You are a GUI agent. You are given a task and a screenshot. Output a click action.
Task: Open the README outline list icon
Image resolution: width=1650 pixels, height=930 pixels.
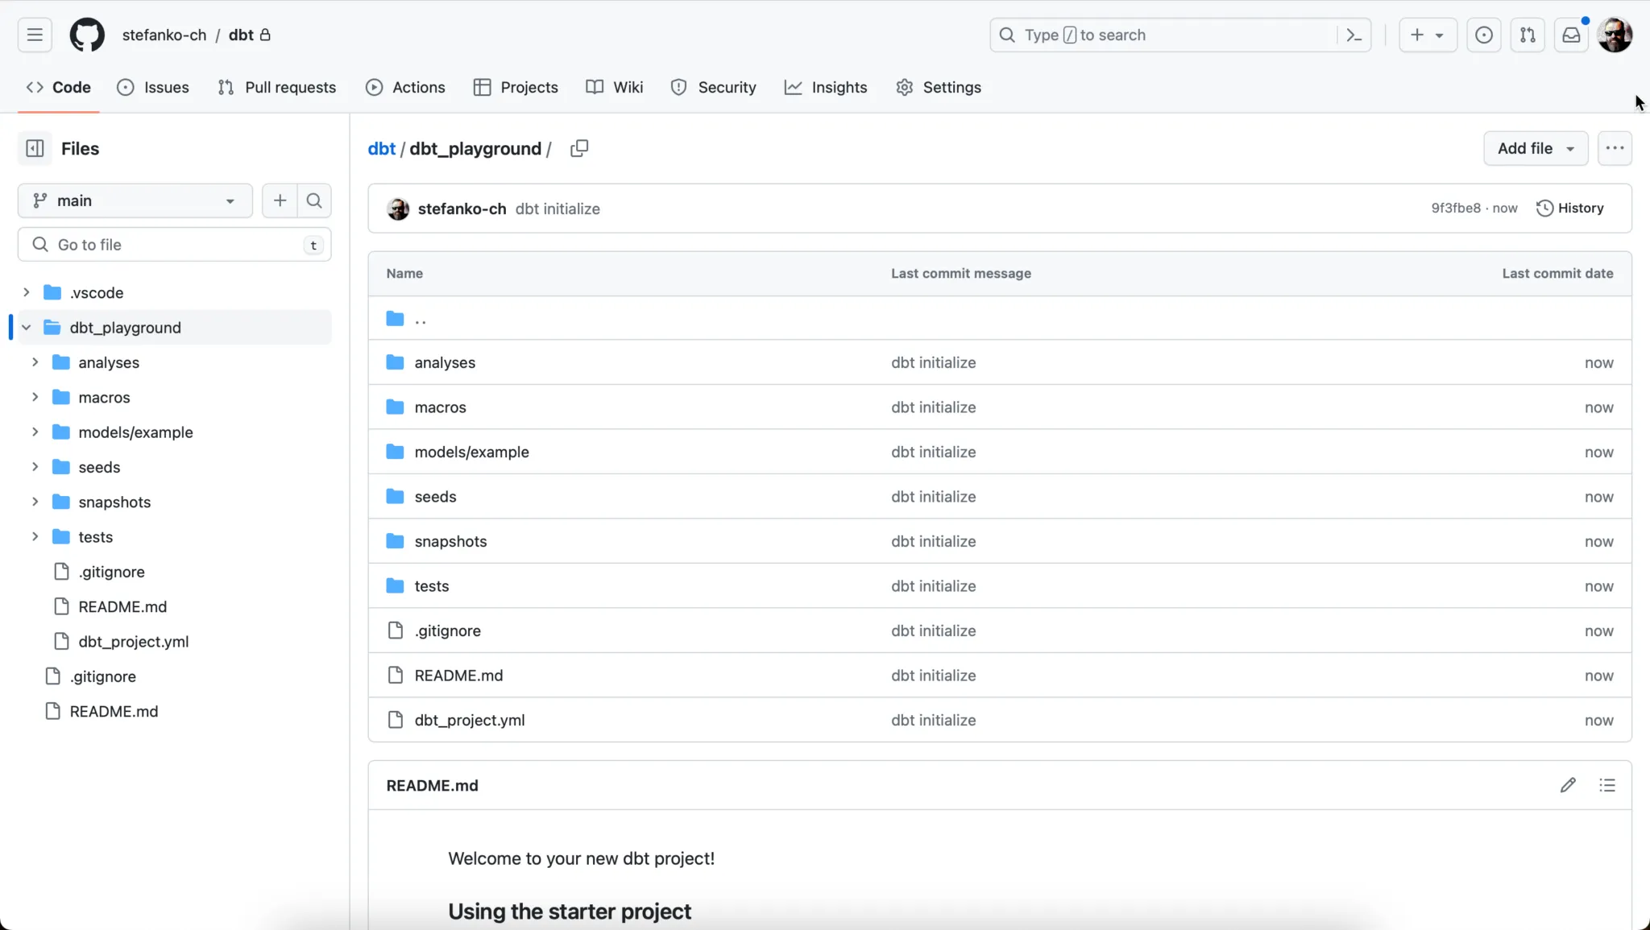1607,785
